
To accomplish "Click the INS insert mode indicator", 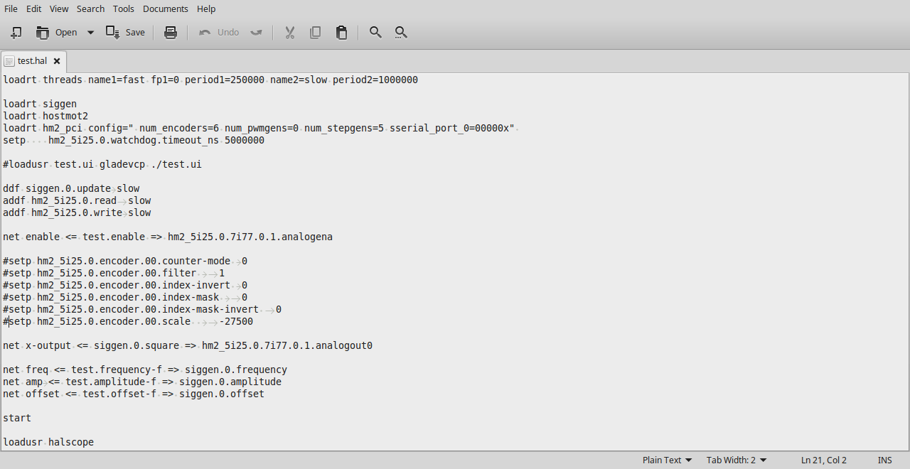I will 884,460.
